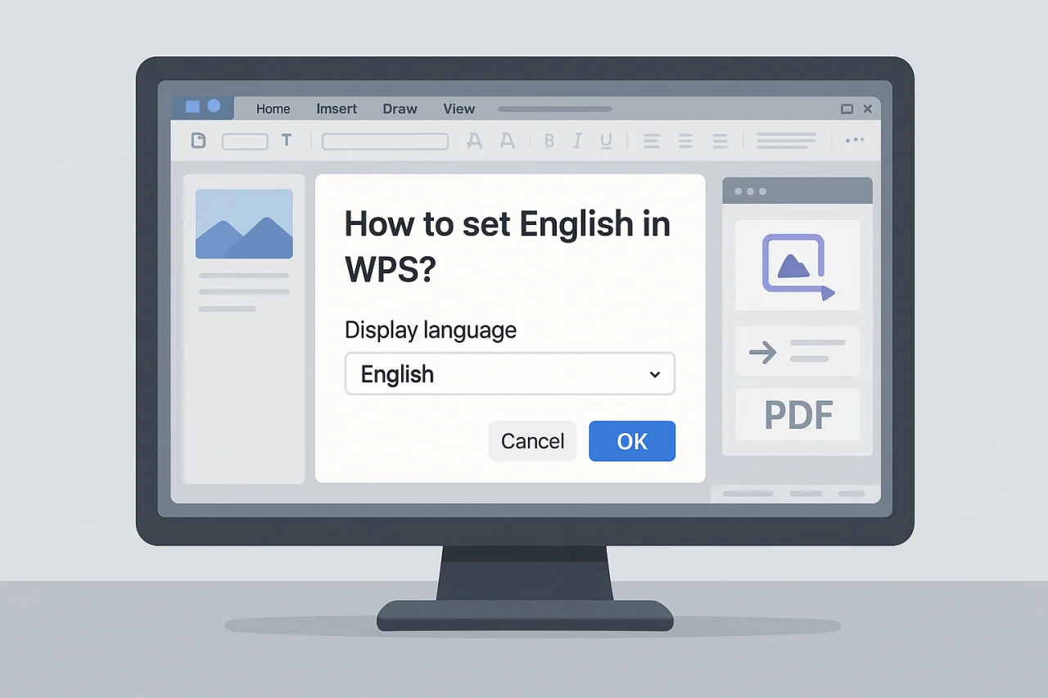Viewport: 1048px width, 698px height.
Task: Toggle bold formatting B icon
Action: 549,142
